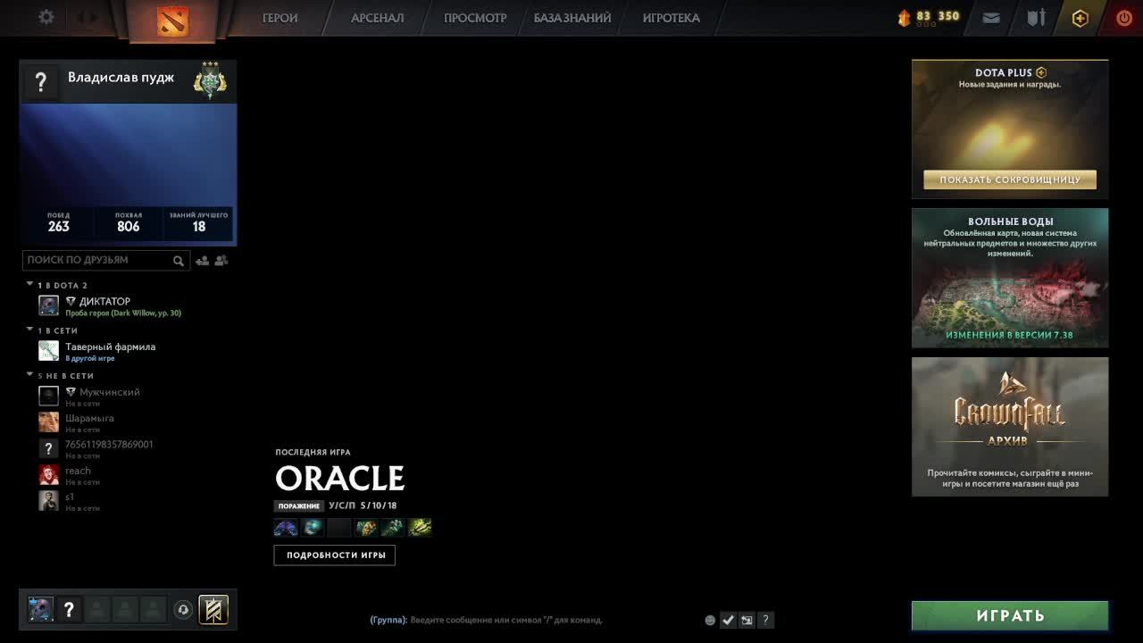Click the rank medal next to Владислав пудж
The image size is (1143, 643).
210,80
